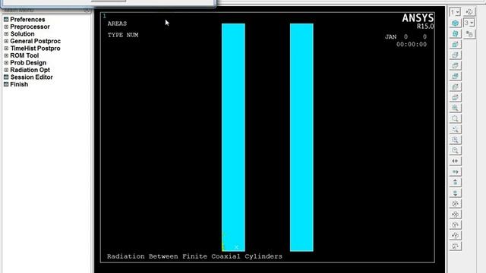Activate Window Zoom tool
This screenshot has width=486, height=273.
(455, 129)
